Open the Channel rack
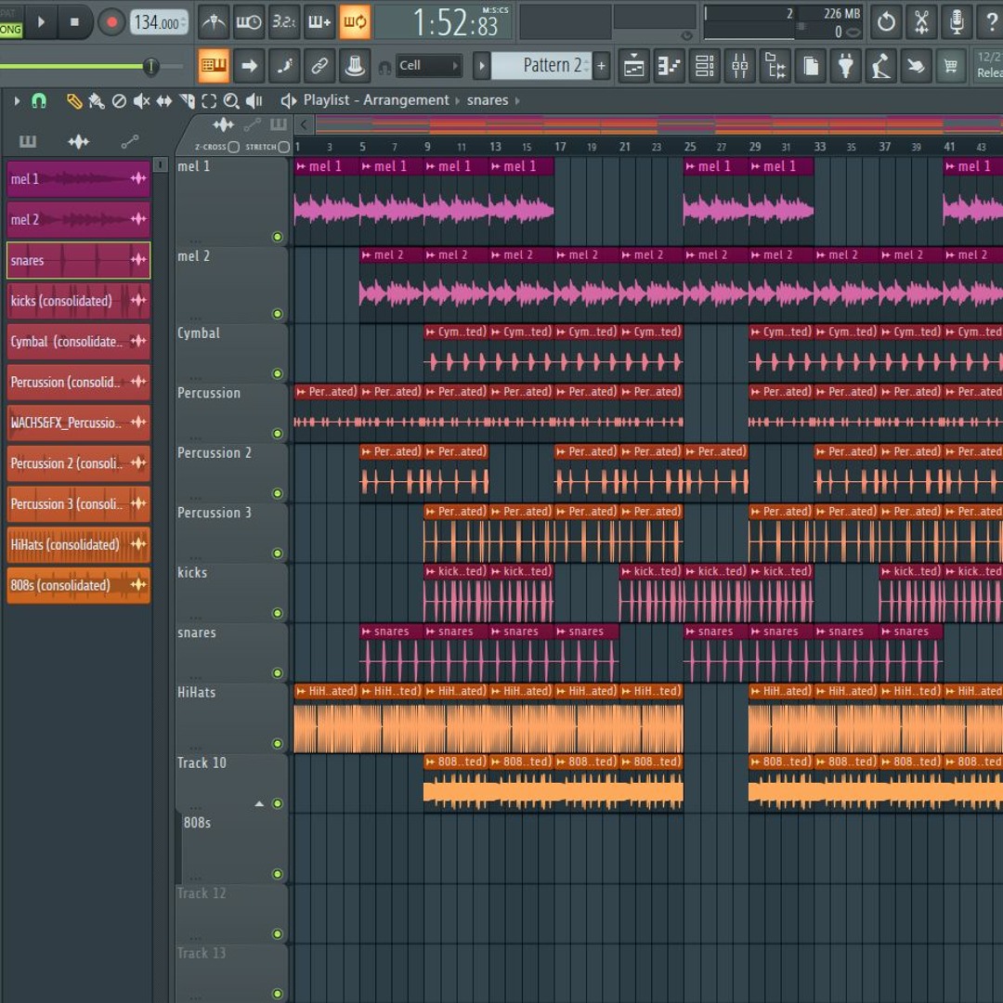 [705, 66]
